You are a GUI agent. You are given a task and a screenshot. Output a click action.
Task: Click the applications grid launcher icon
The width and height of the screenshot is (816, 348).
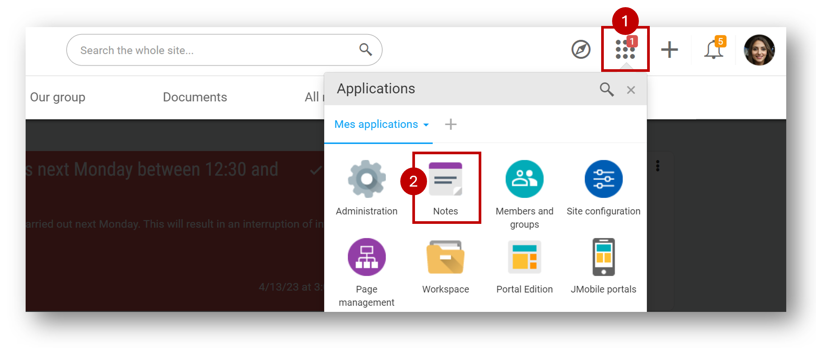tap(625, 49)
